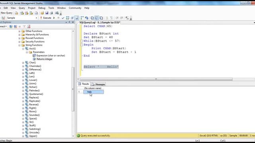Viewport: 255px width, 143px height.
Task: Select the Results to Text icon
Action: click(x=92, y=18)
